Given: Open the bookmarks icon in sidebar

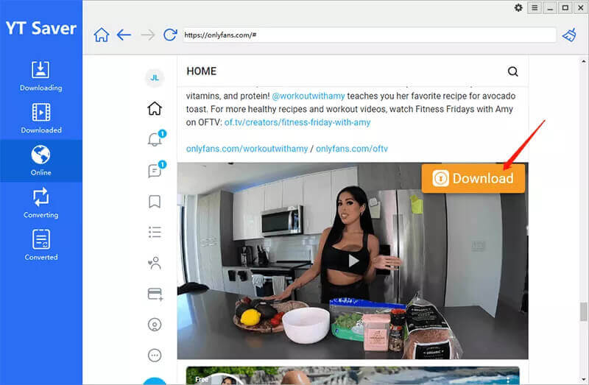Looking at the screenshot, I should point(155,201).
